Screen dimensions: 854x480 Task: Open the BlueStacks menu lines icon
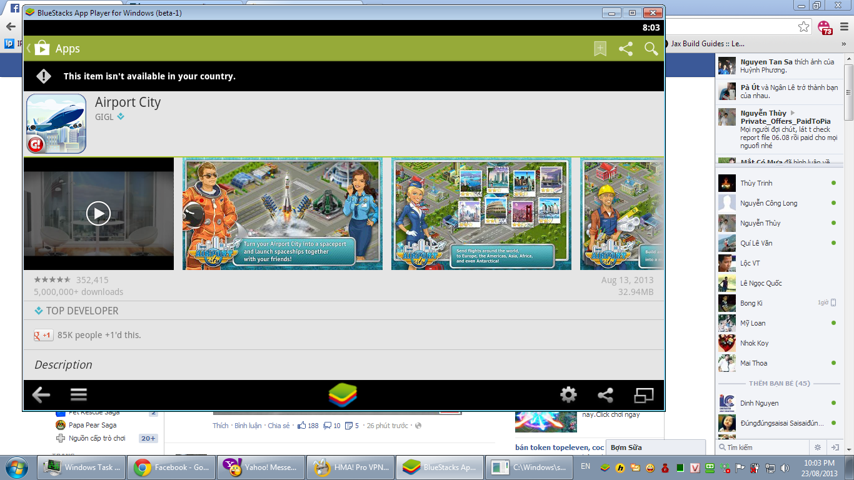tap(79, 394)
